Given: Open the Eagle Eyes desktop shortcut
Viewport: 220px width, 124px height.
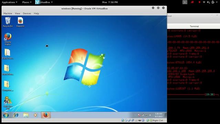Looking at the screenshot, I should click(x=8, y=103).
